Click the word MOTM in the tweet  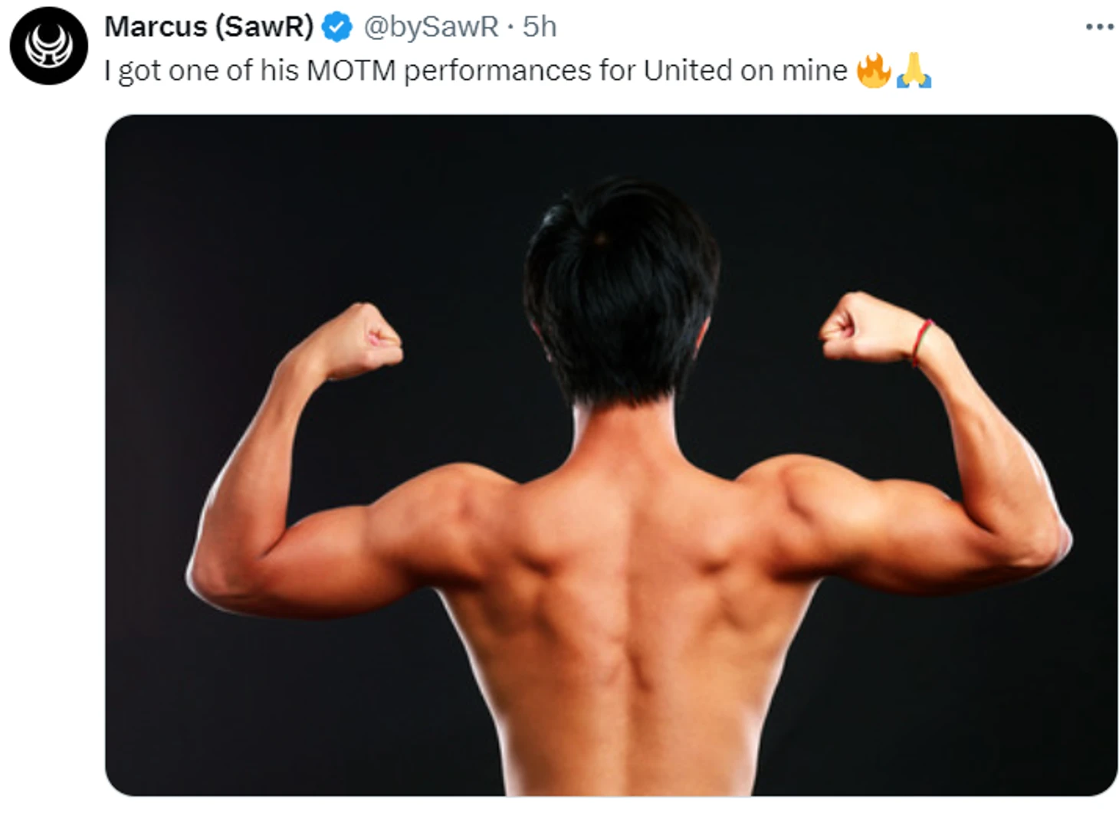tap(351, 70)
